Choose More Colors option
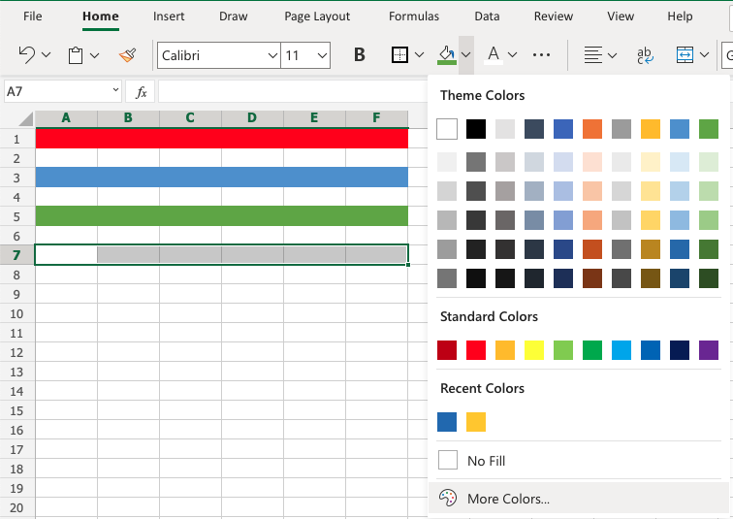The height and width of the screenshot is (519, 733). [x=508, y=499]
